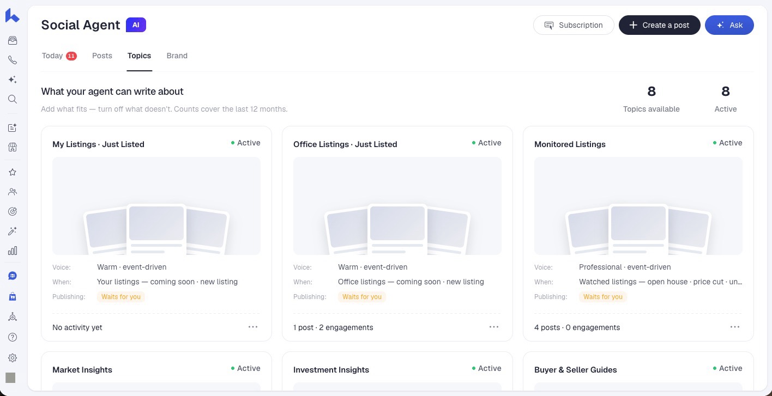Click the Monitored Listings preview thumbnail
772x396 pixels.
click(x=638, y=206)
